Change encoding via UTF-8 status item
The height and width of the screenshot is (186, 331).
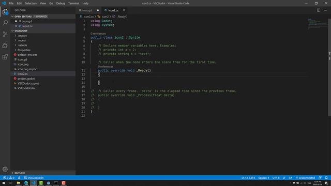(x=276, y=178)
